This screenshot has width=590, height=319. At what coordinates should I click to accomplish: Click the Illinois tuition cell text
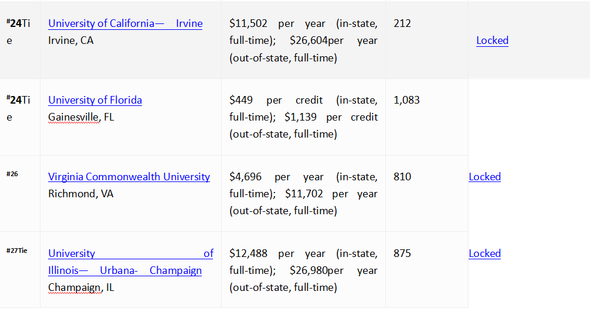click(x=303, y=270)
